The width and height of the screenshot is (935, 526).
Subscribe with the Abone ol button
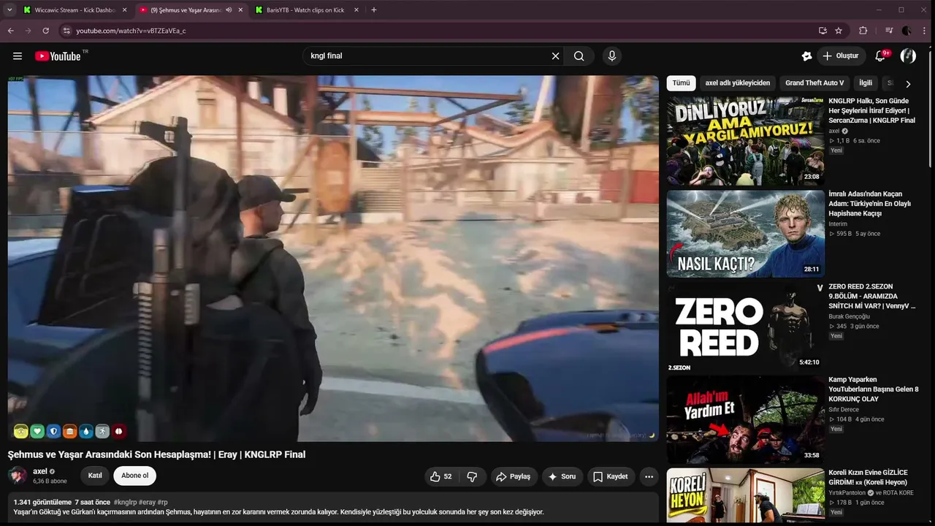[x=134, y=476]
